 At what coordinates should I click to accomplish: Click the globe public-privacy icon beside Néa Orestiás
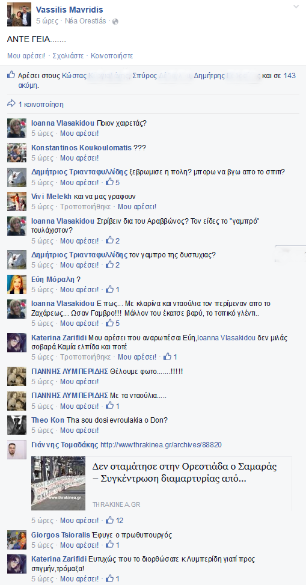coord(115,22)
